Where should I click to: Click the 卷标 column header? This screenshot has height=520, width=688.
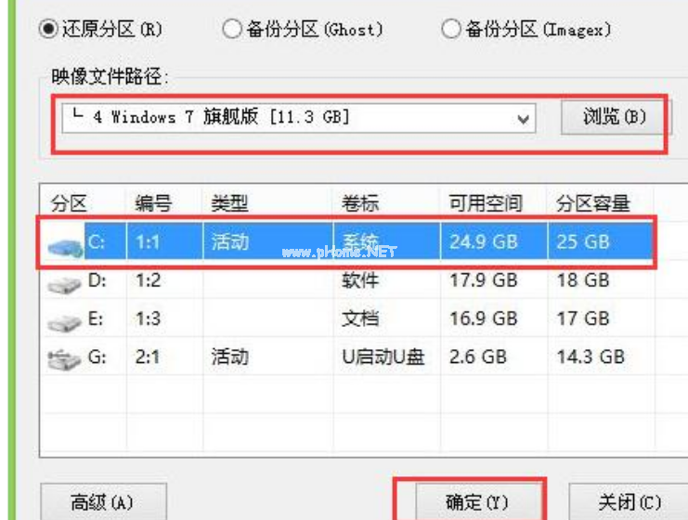click(x=360, y=203)
